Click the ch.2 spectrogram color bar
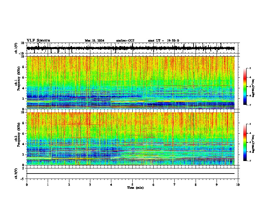Image resolution: width=268 pixels, height=207 pixels. click(x=245, y=142)
